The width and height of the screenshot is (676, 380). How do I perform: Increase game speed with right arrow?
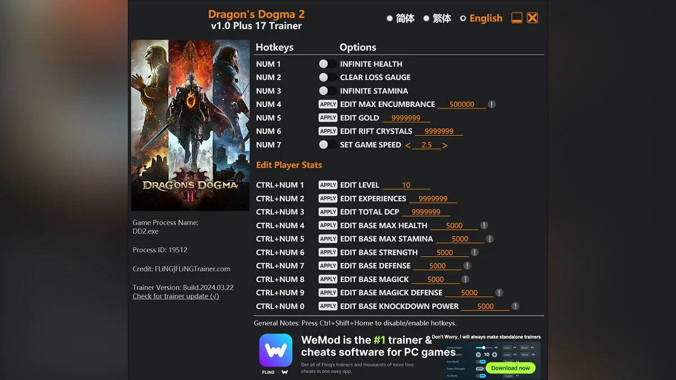[445, 145]
